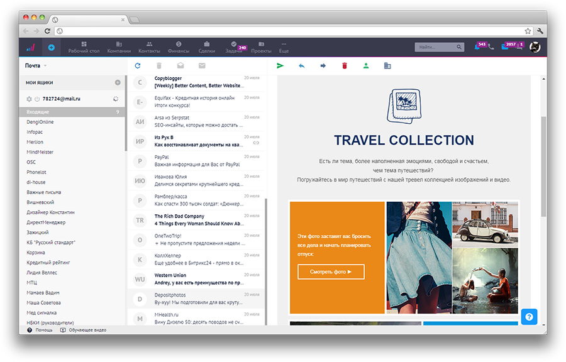
Task: Click the gray trash icon above the mail list
Action: (x=159, y=65)
